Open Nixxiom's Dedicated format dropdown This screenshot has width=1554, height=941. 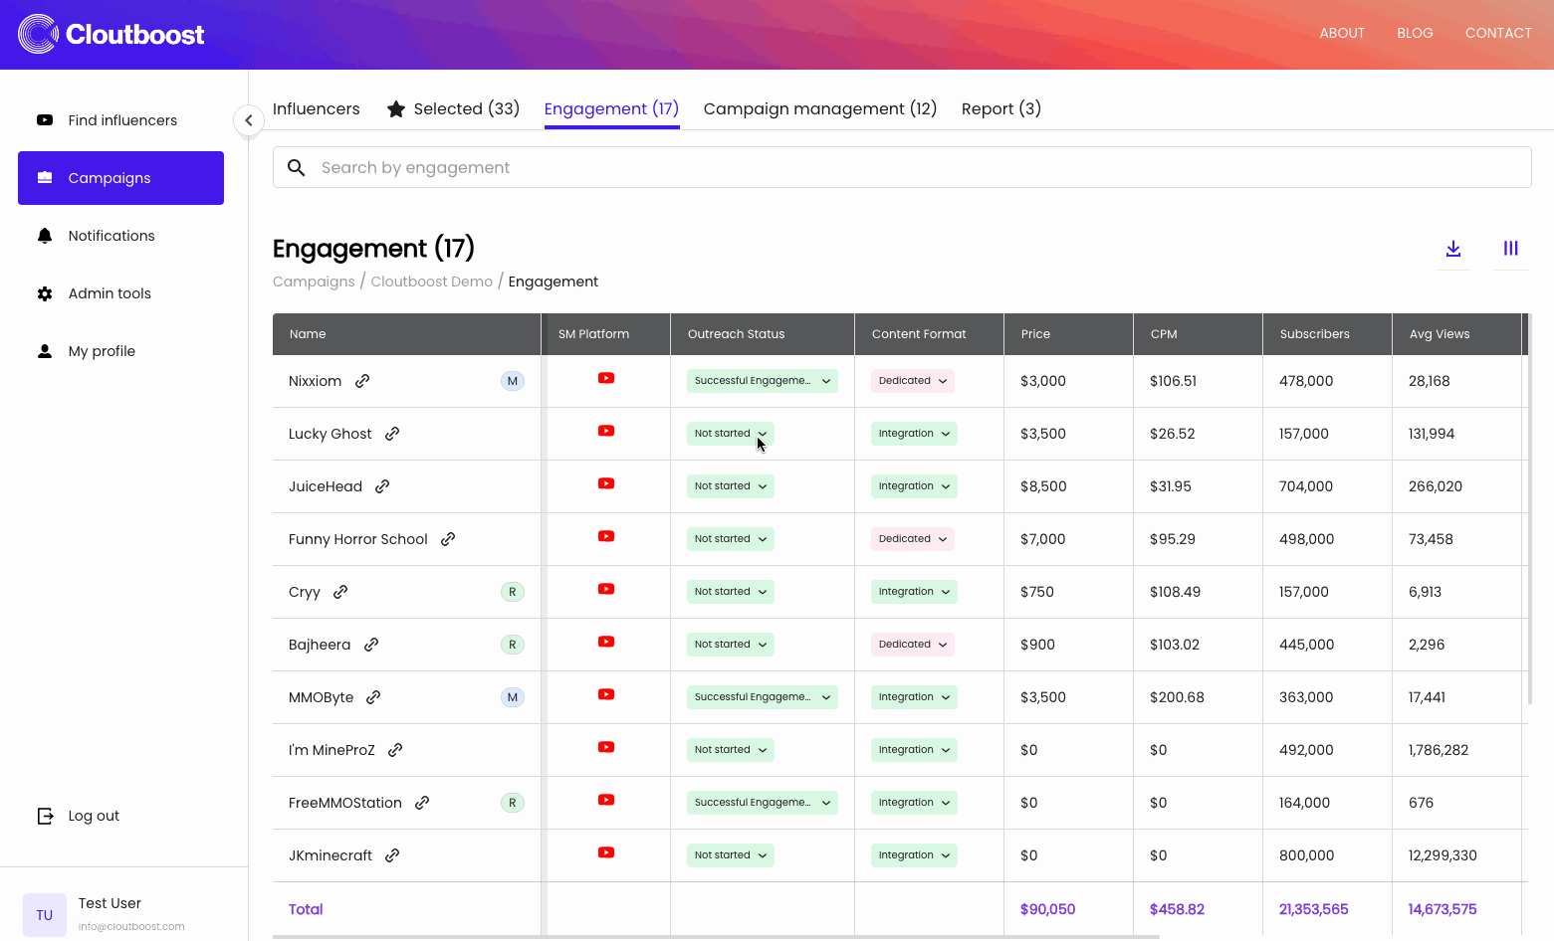913,381
